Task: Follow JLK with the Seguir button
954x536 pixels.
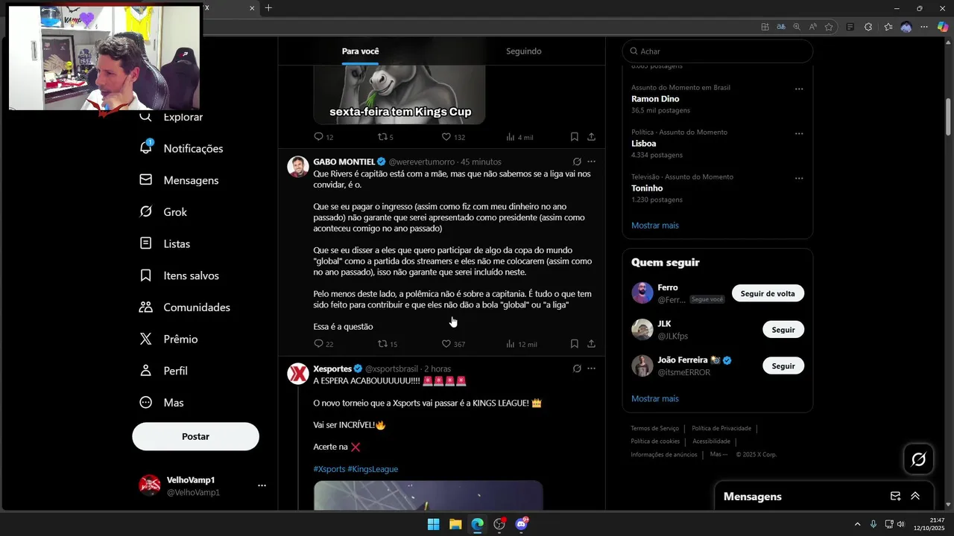Action: pyautogui.click(x=783, y=330)
